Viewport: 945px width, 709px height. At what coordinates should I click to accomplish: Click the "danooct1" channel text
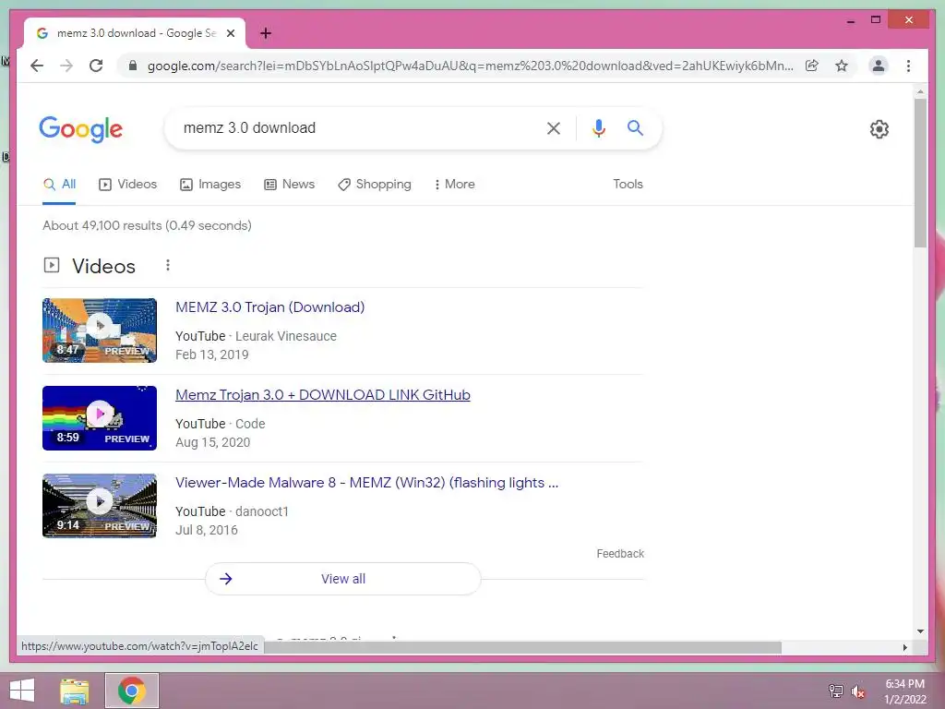pyautogui.click(x=261, y=511)
